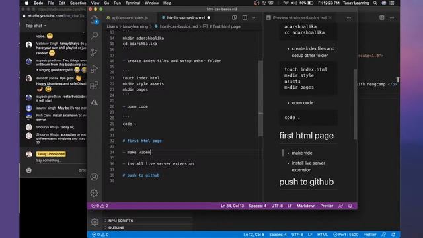Click Ln 34, Col 13 go-to-line indicator
The height and width of the screenshot is (238, 423).
(x=232, y=206)
